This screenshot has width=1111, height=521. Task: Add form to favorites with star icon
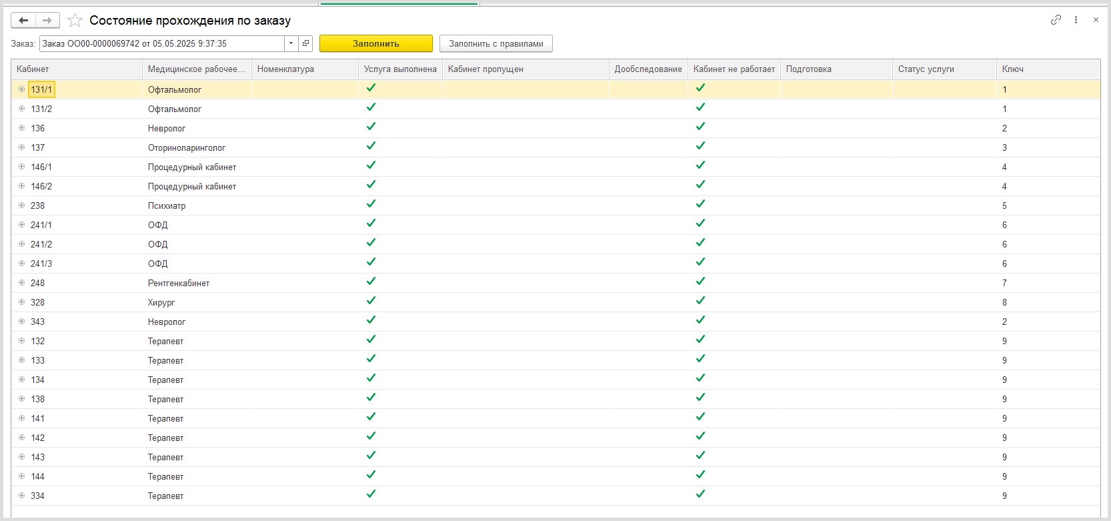[75, 21]
